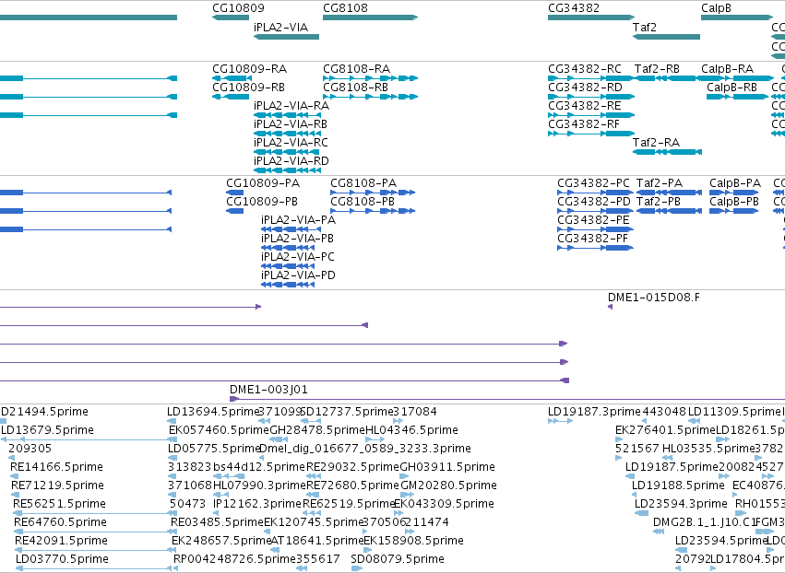Click protein CalpB-PB
The height and width of the screenshot is (573, 785).
pyautogui.click(x=733, y=211)
